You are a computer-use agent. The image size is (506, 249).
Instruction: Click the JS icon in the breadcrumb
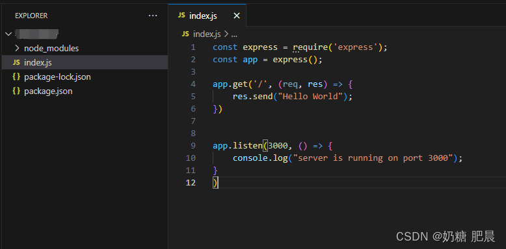point(185,34)
